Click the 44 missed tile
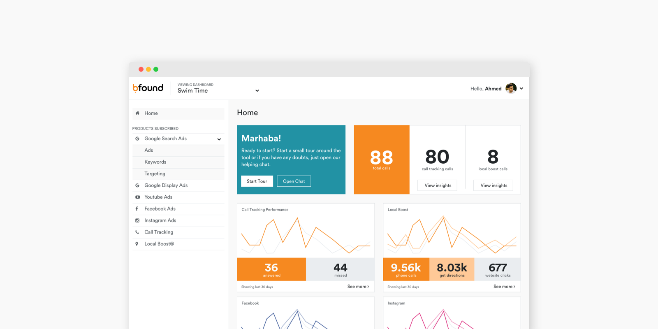658x329 pixels. tap(341, 269)
